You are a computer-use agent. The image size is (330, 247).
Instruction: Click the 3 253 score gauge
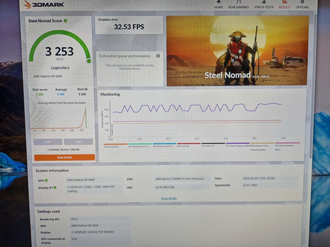pyautogui.click(x=60, y=47)
